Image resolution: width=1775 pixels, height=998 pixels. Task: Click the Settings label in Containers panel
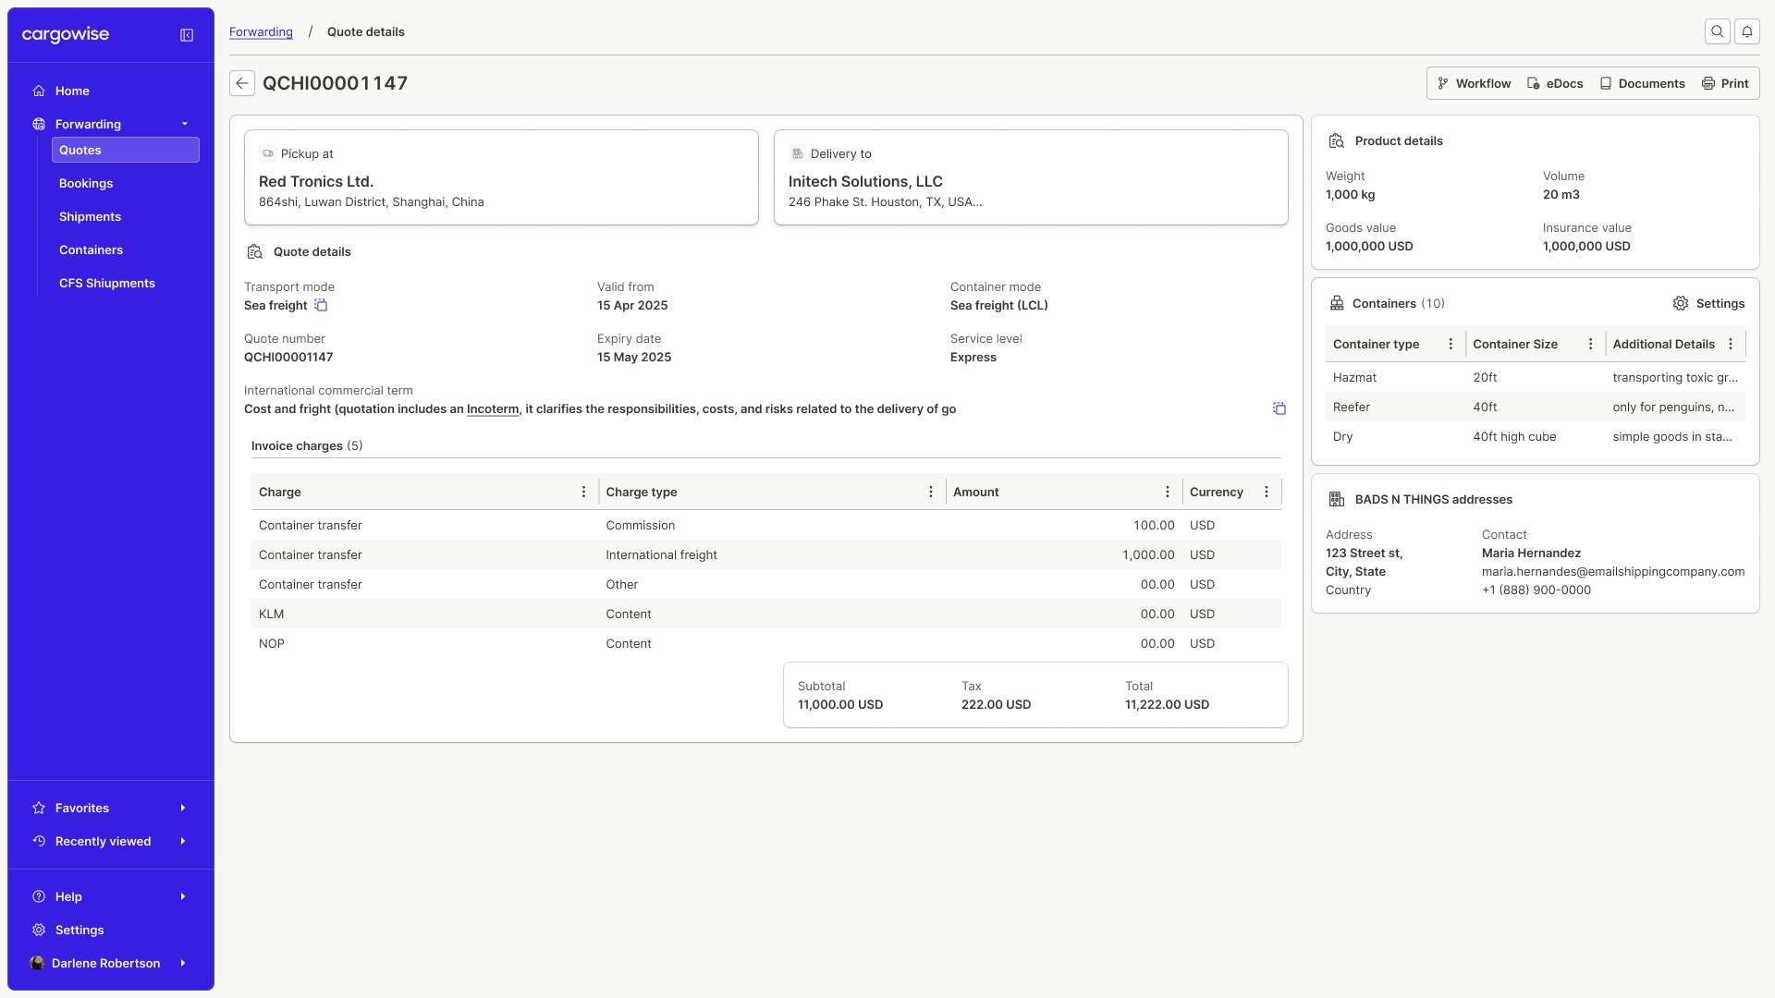(1720, 303)
